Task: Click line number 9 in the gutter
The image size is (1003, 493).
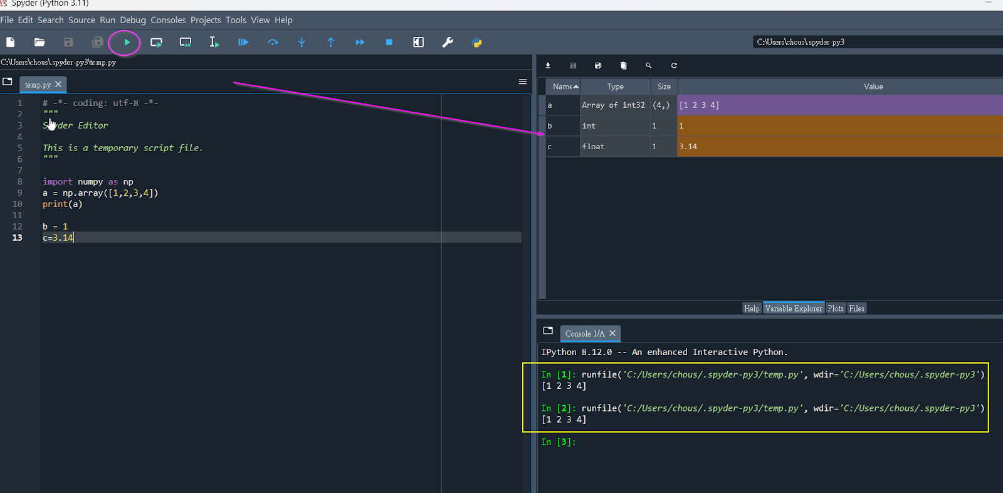Action: (19, 193)
